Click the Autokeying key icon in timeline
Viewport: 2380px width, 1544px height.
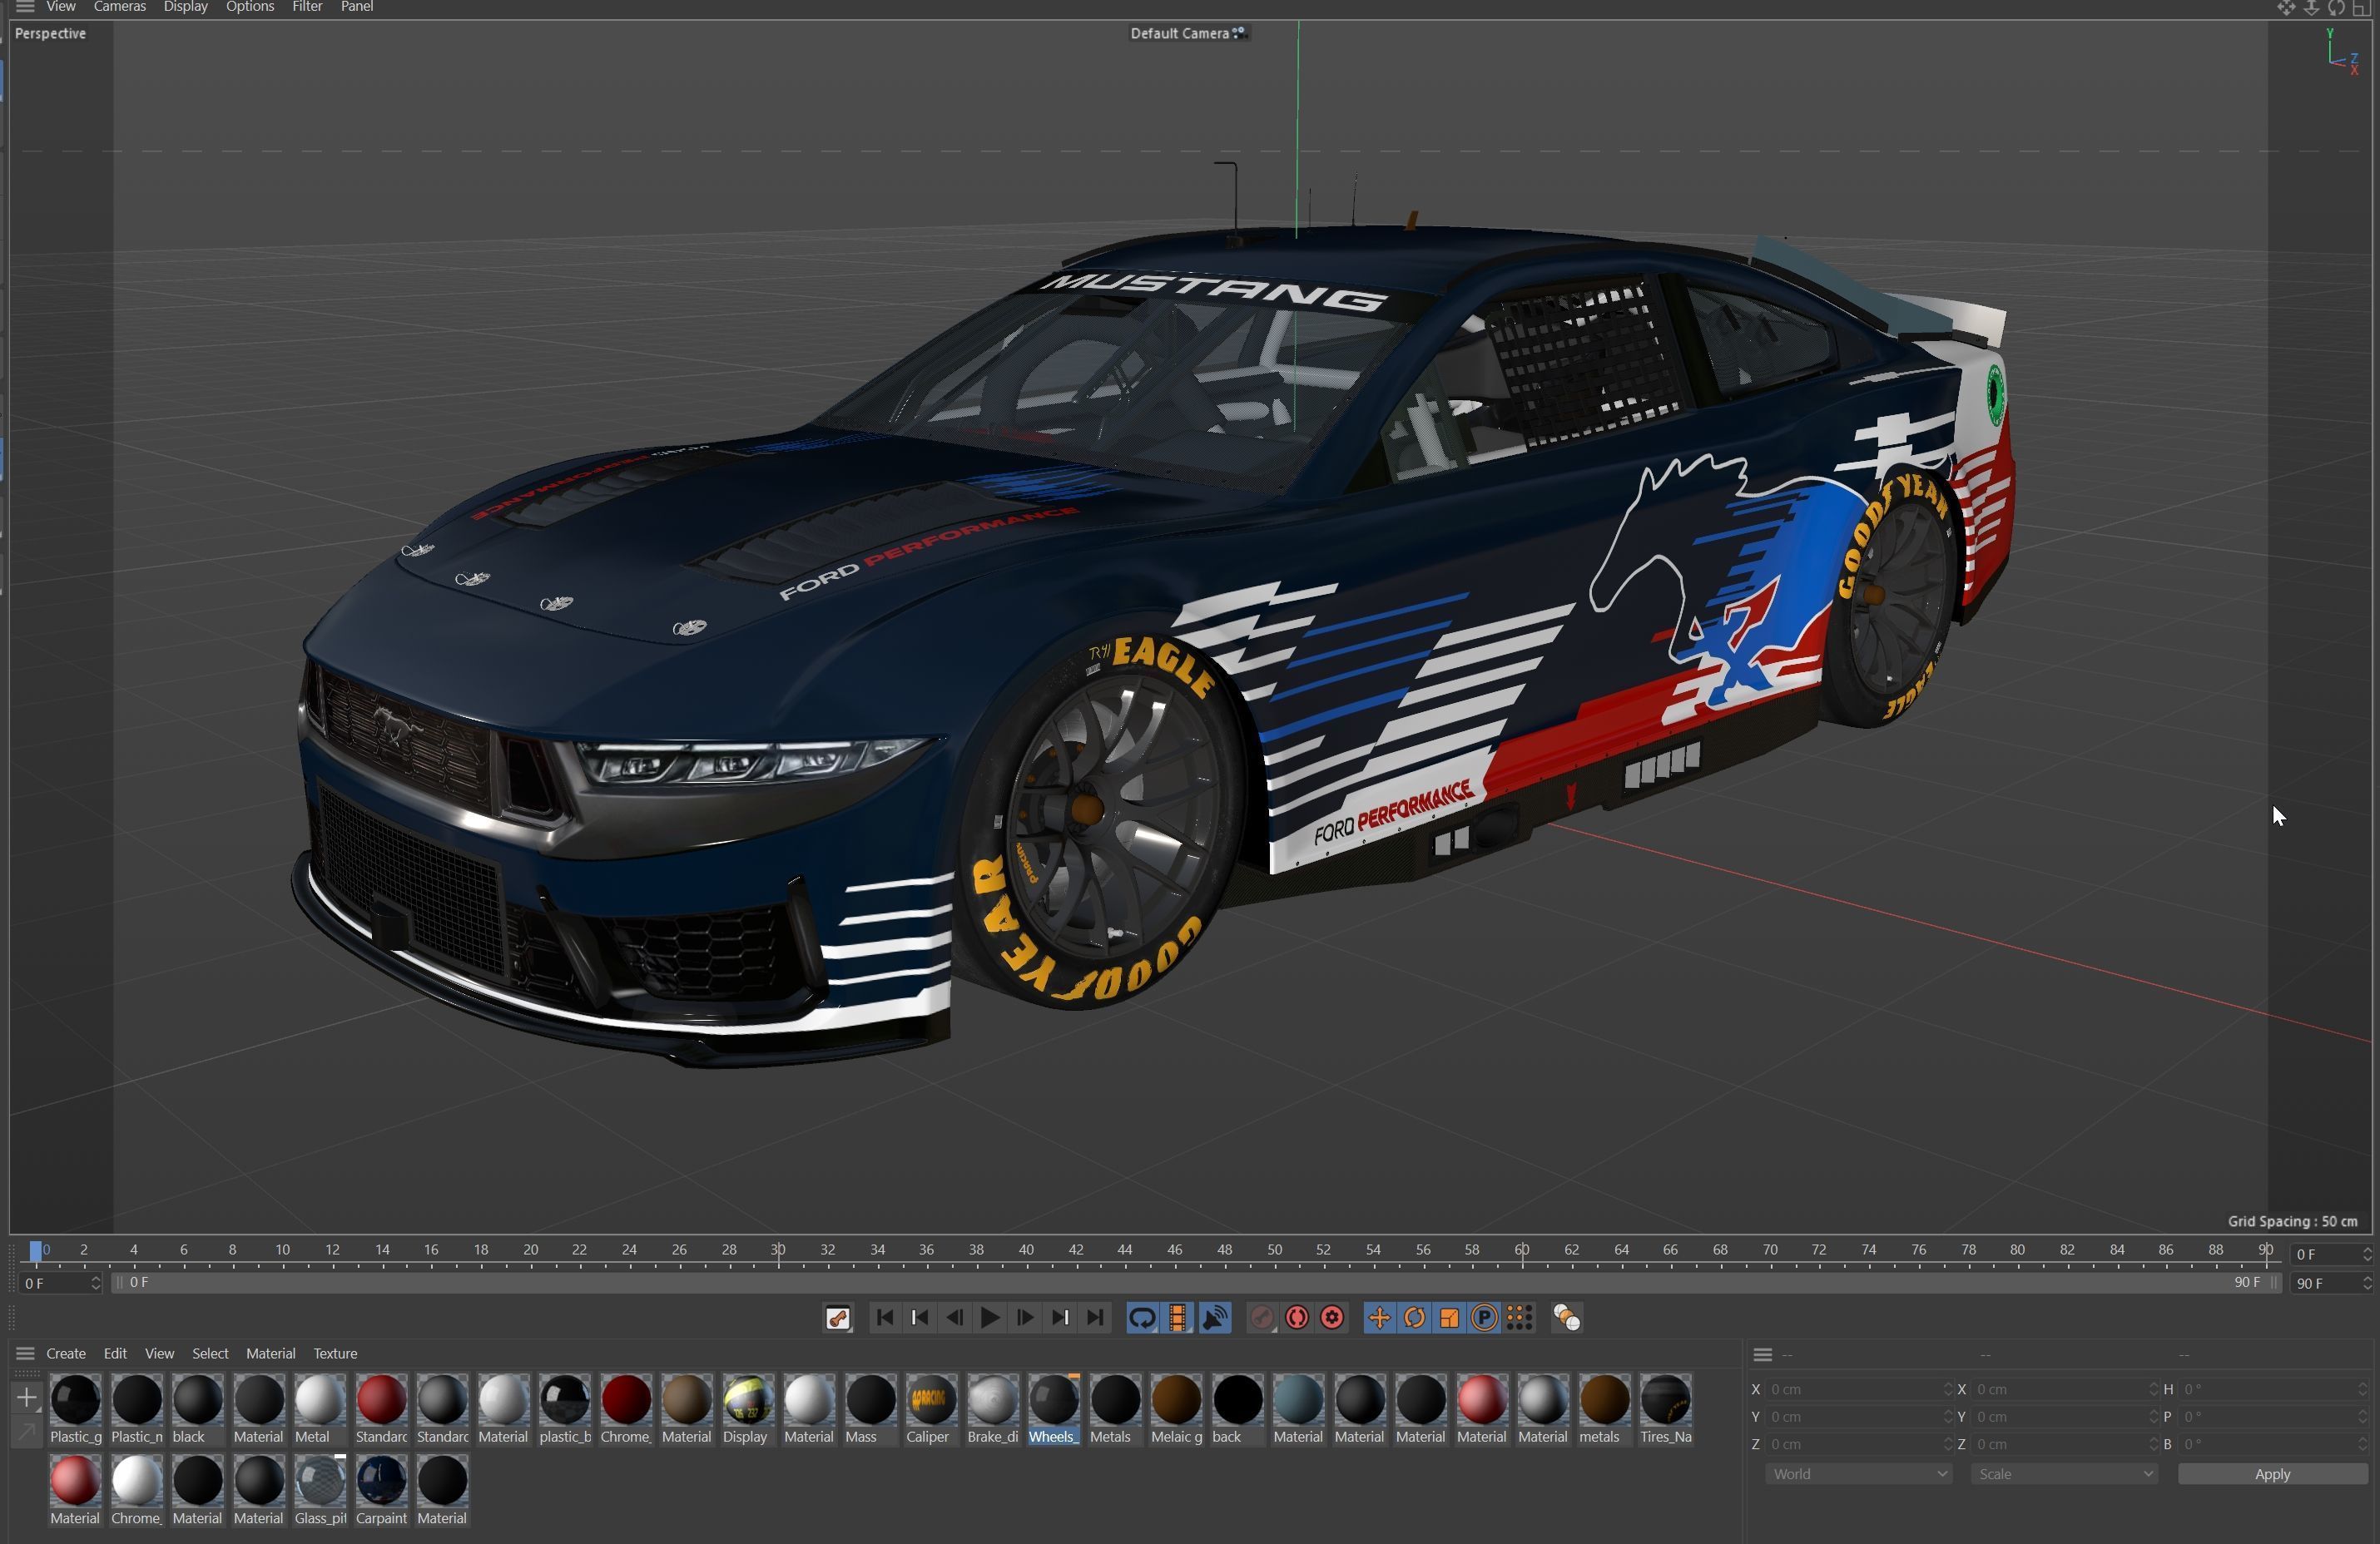(x=838, y=1319)
